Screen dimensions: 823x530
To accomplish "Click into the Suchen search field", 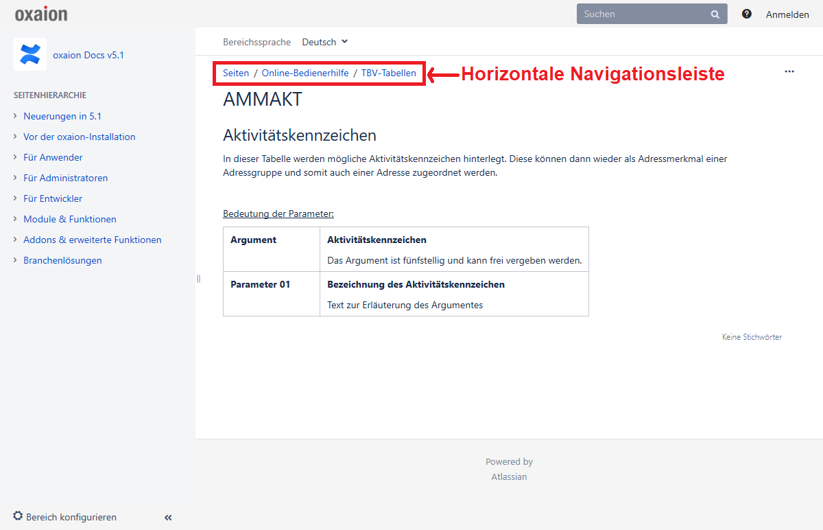I will coord(641,14).
